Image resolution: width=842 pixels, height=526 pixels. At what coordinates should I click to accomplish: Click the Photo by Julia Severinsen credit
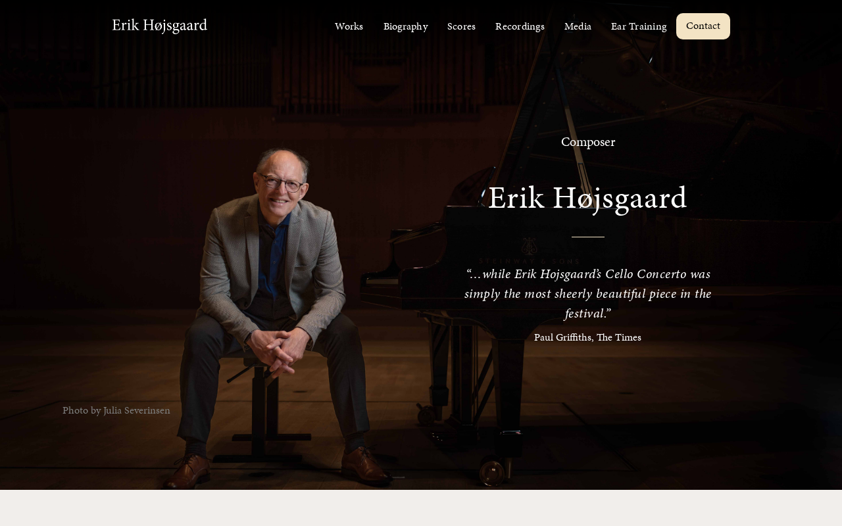(x=116, y=410)
